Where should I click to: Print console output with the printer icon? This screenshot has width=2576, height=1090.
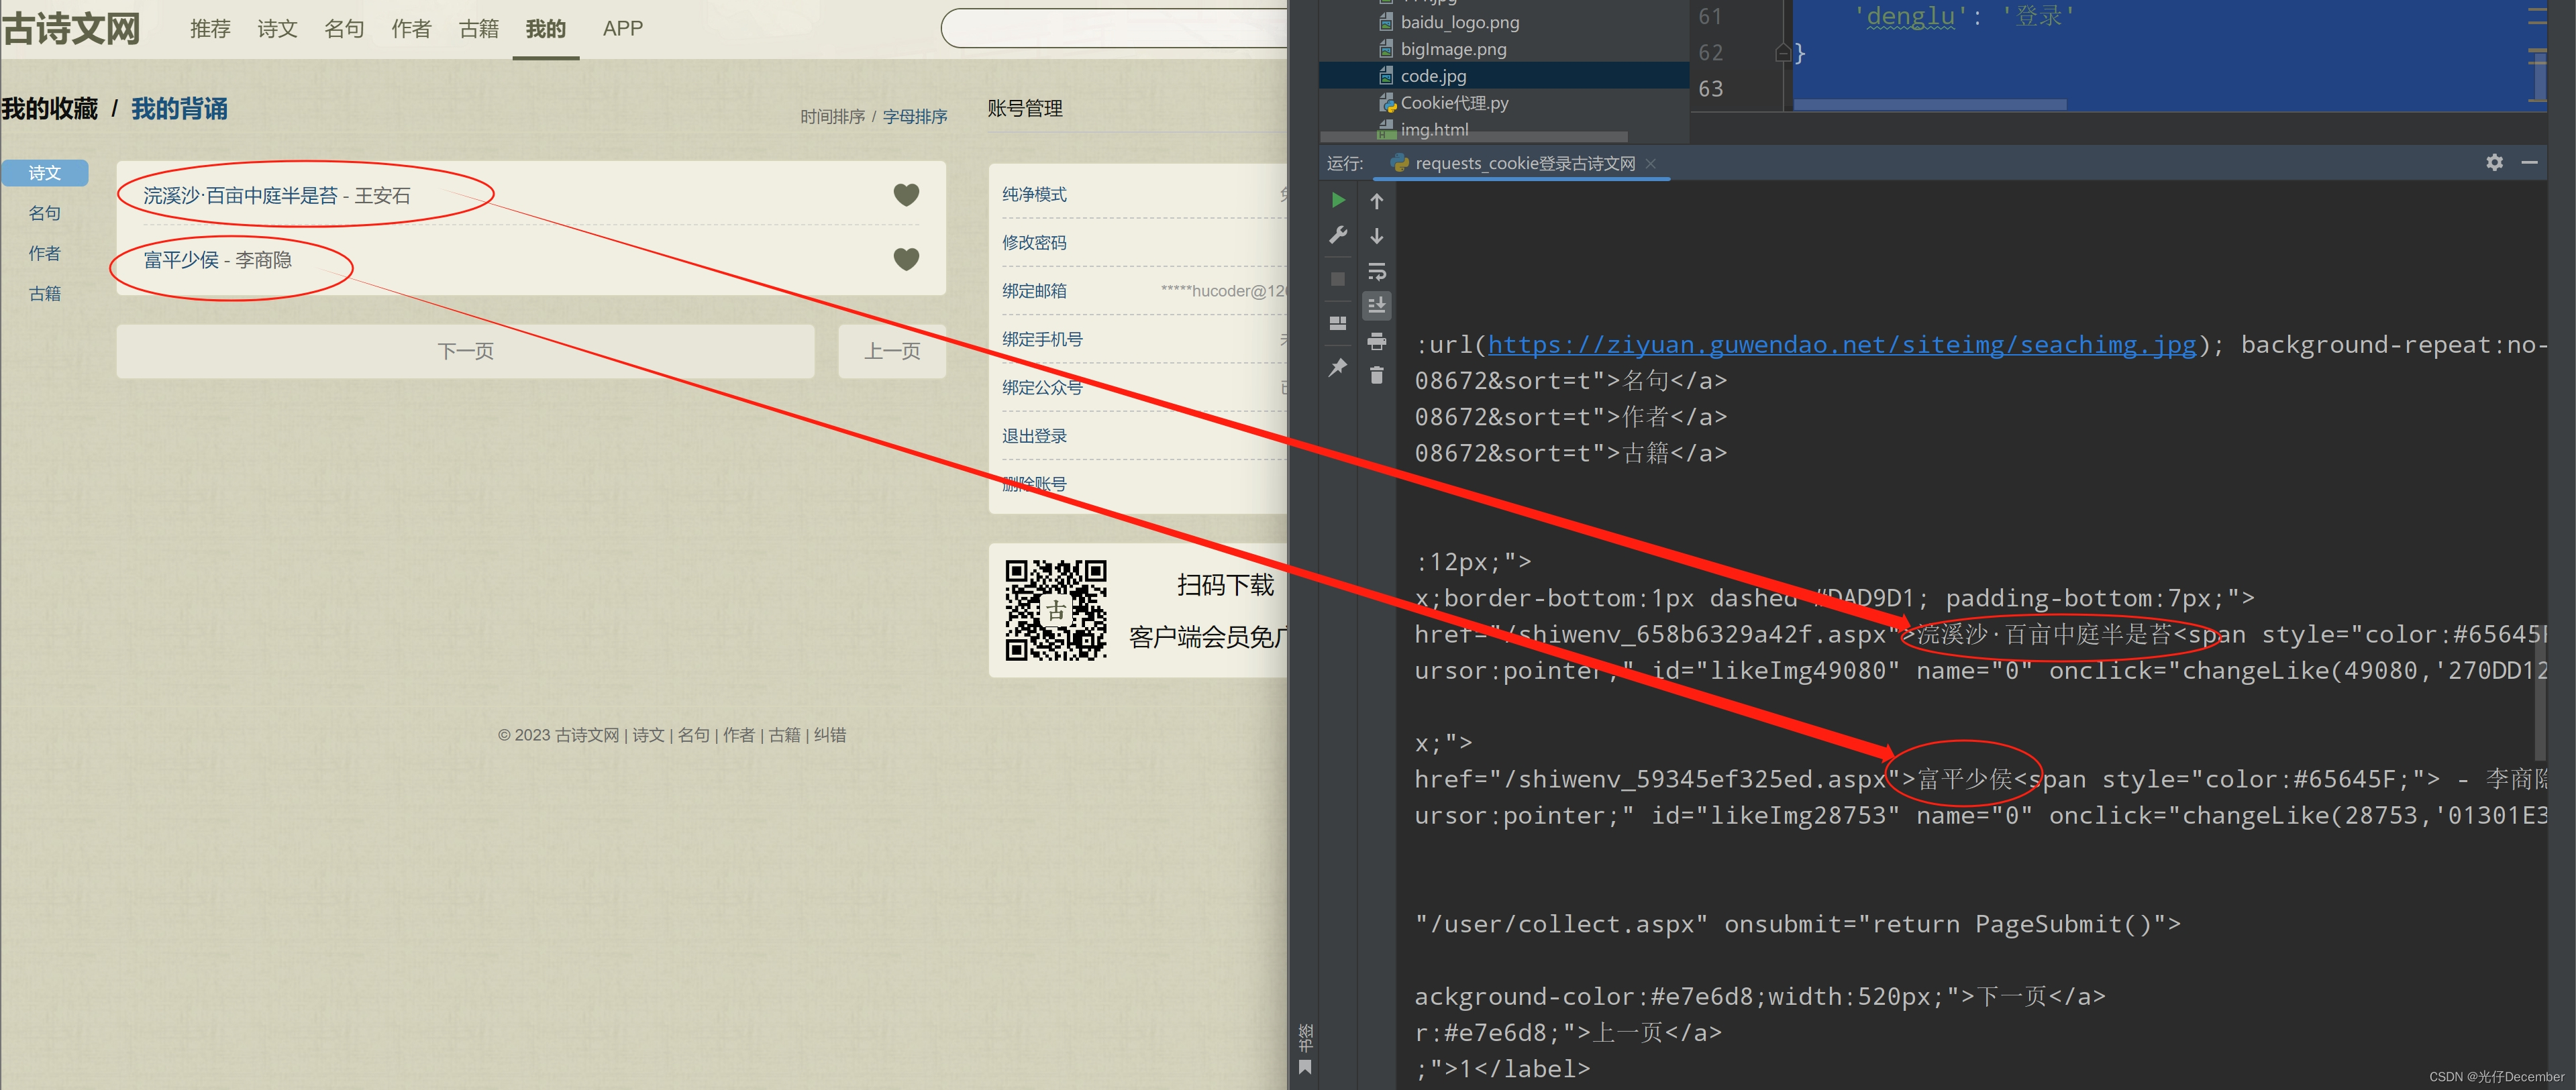(1377, 341)
